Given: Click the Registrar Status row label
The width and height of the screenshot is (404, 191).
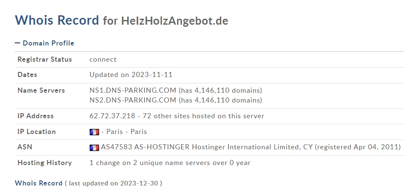Looking at the screenshot, I should coord(44,60).
